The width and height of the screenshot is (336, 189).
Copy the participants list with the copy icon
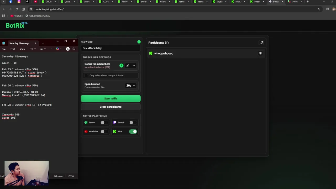coord(261,43)
